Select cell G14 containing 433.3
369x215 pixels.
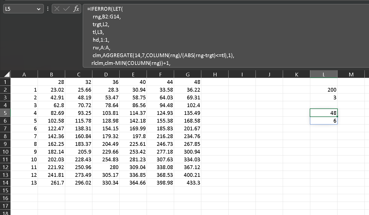coord(187,183)
